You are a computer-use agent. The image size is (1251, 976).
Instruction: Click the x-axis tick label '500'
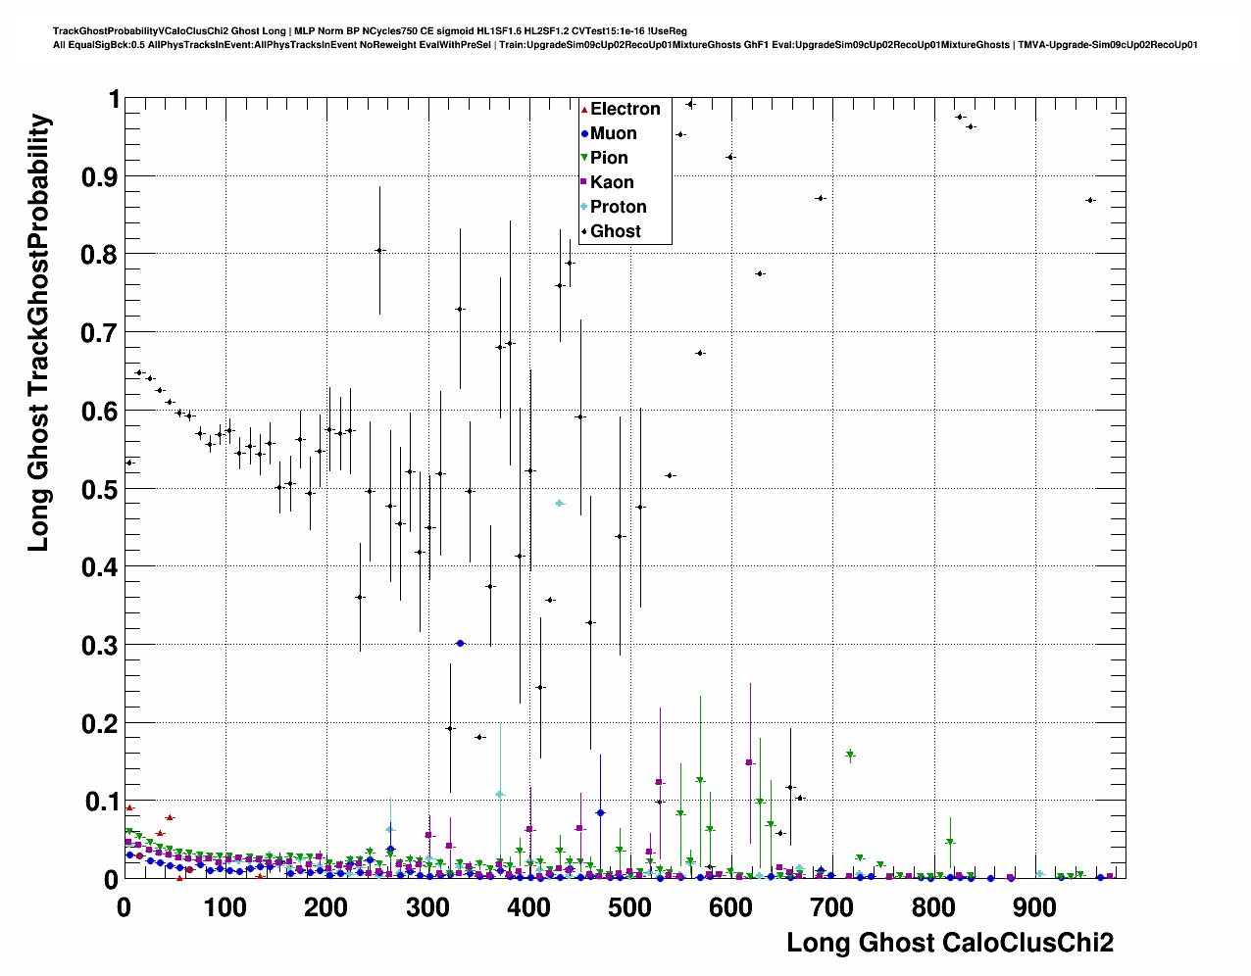[x=629, y=907]
